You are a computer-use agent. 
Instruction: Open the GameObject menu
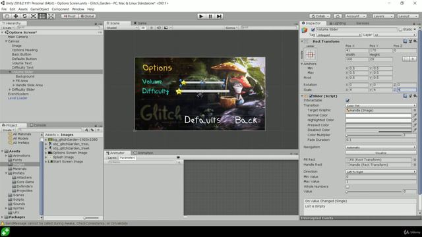point(40,9)
